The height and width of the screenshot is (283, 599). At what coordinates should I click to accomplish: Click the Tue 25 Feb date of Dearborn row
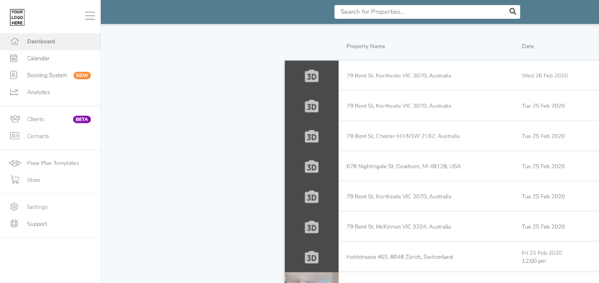point(544,167)
